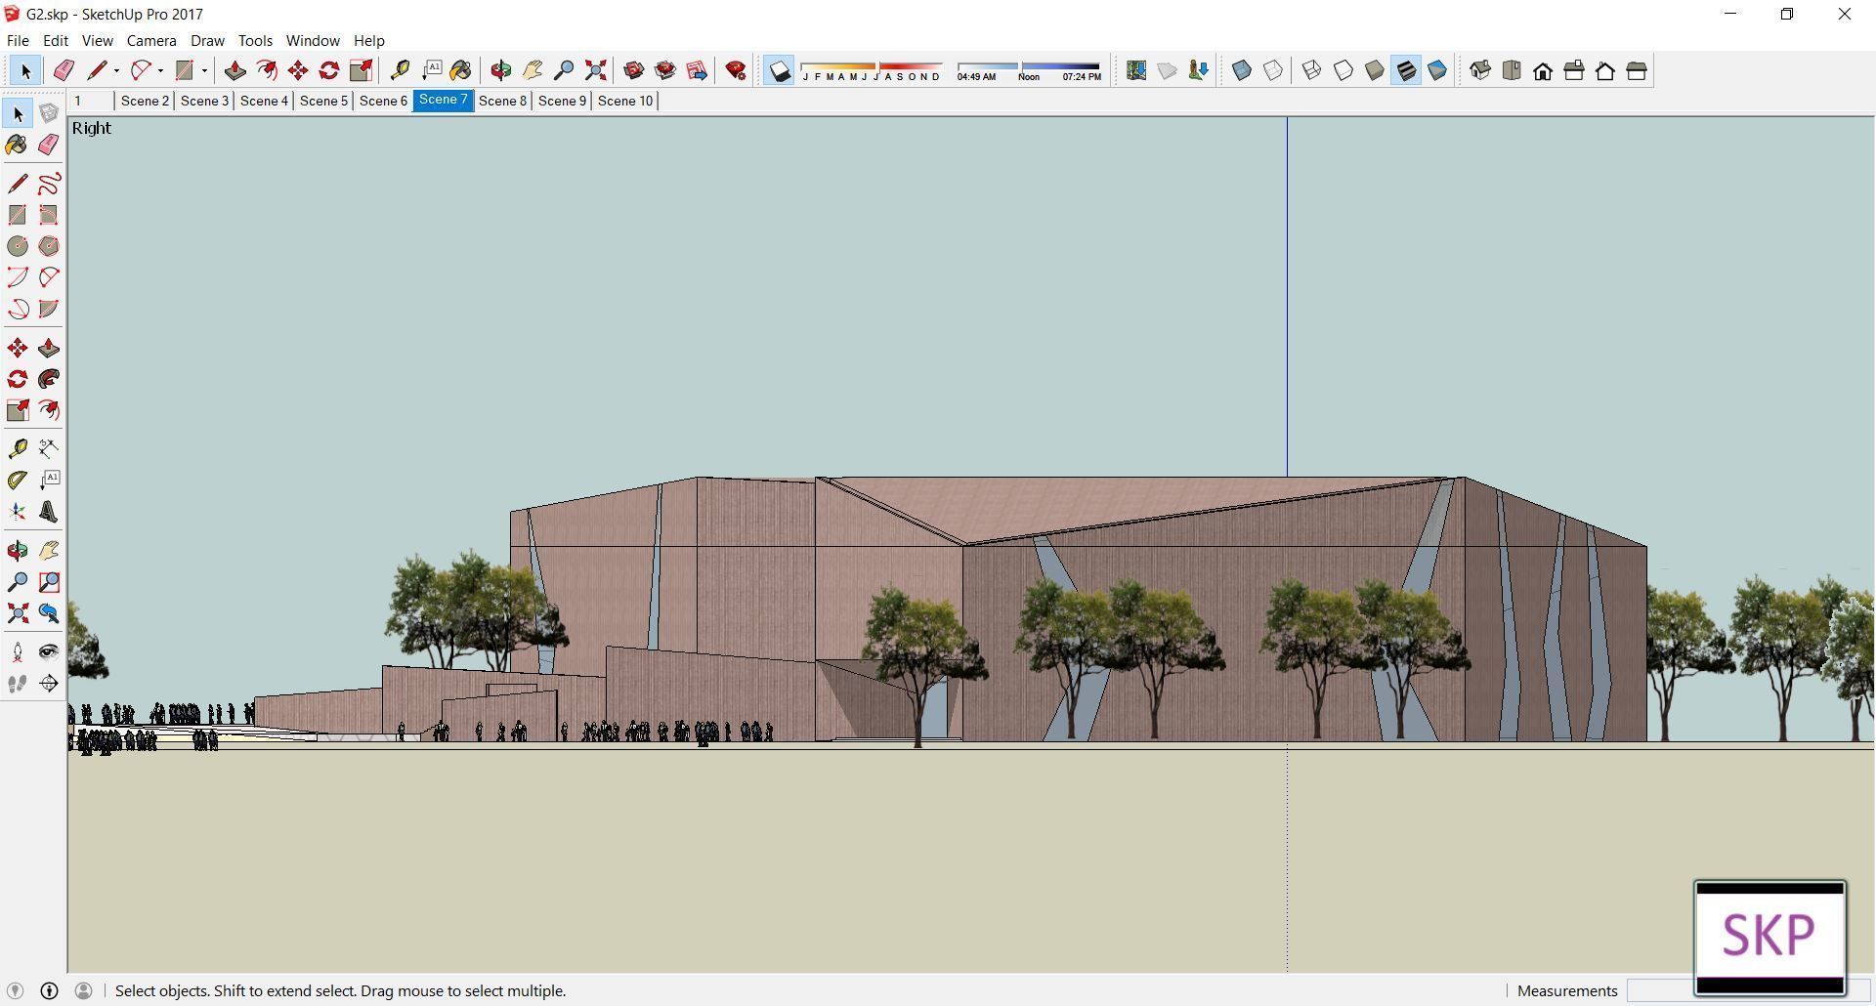Open the Window menu
Image resolution: width=1876 pixels, height=1006 pixels.
(x=313, y=40)
